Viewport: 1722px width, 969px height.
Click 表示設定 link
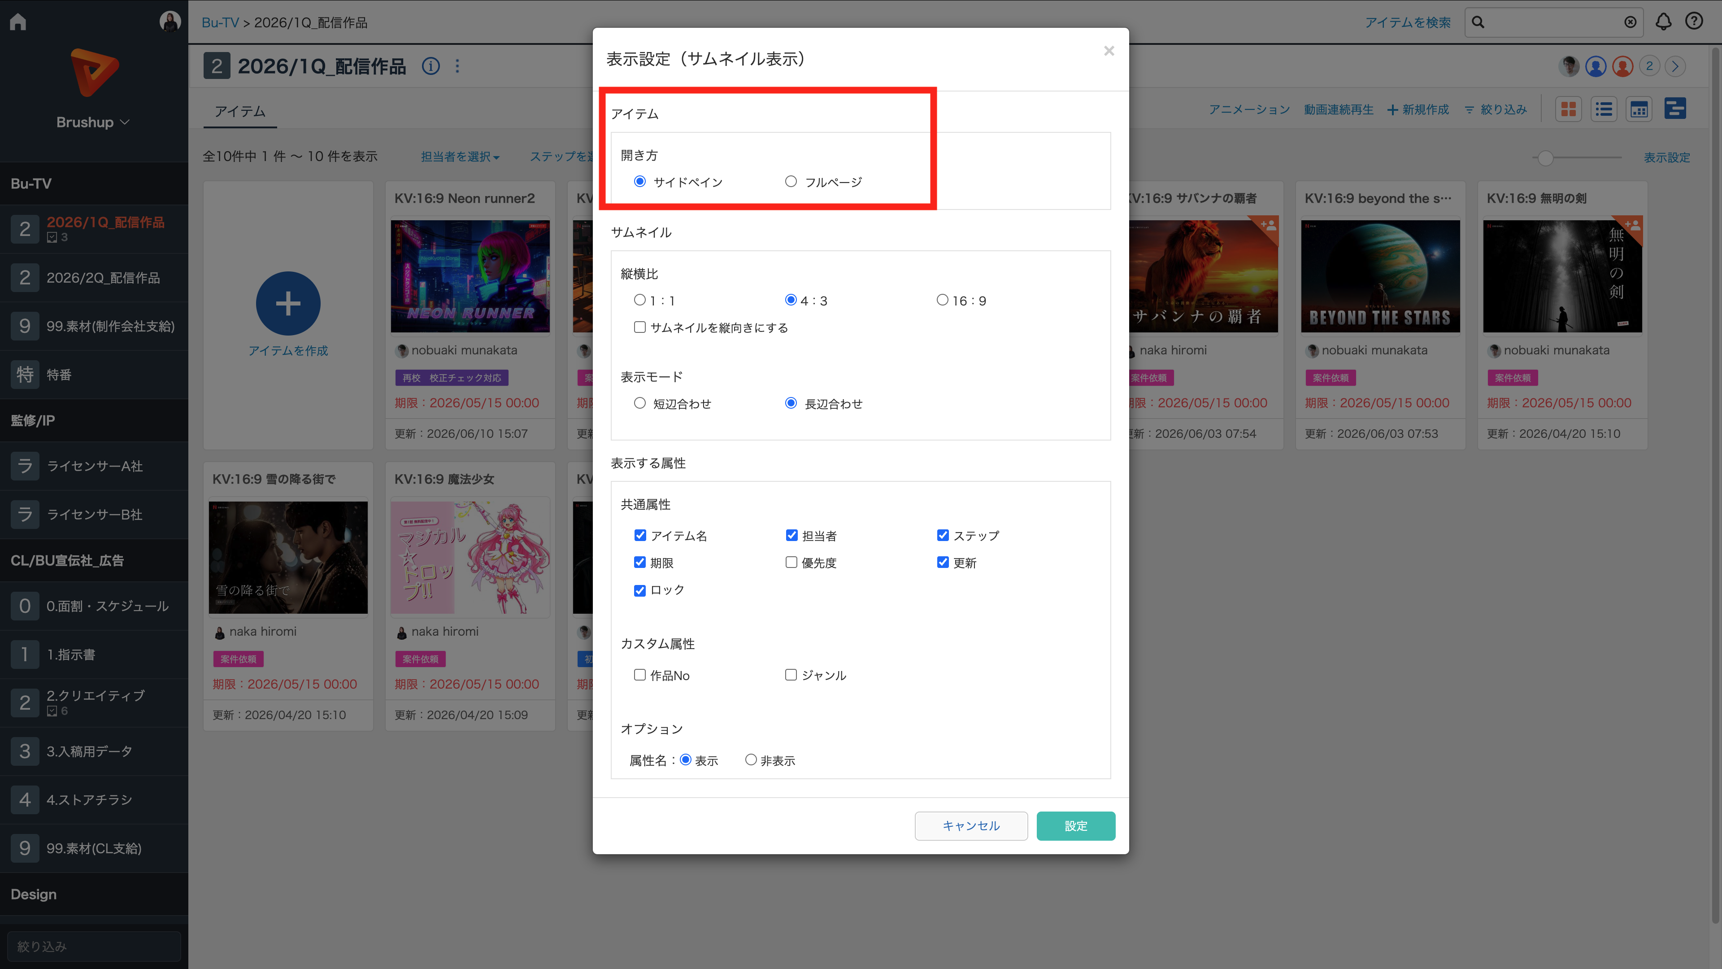[1666, 158]
